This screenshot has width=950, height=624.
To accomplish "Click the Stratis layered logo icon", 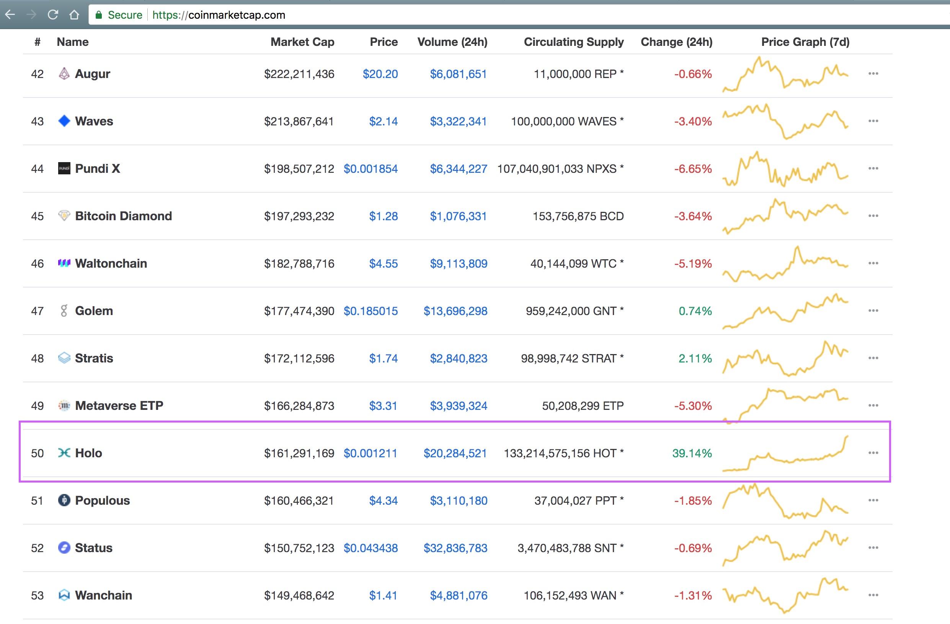I will point(65,358).
